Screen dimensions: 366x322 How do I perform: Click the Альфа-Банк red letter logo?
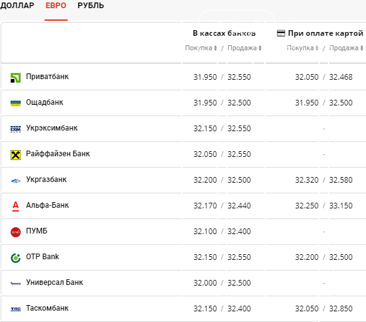[16, 207]
